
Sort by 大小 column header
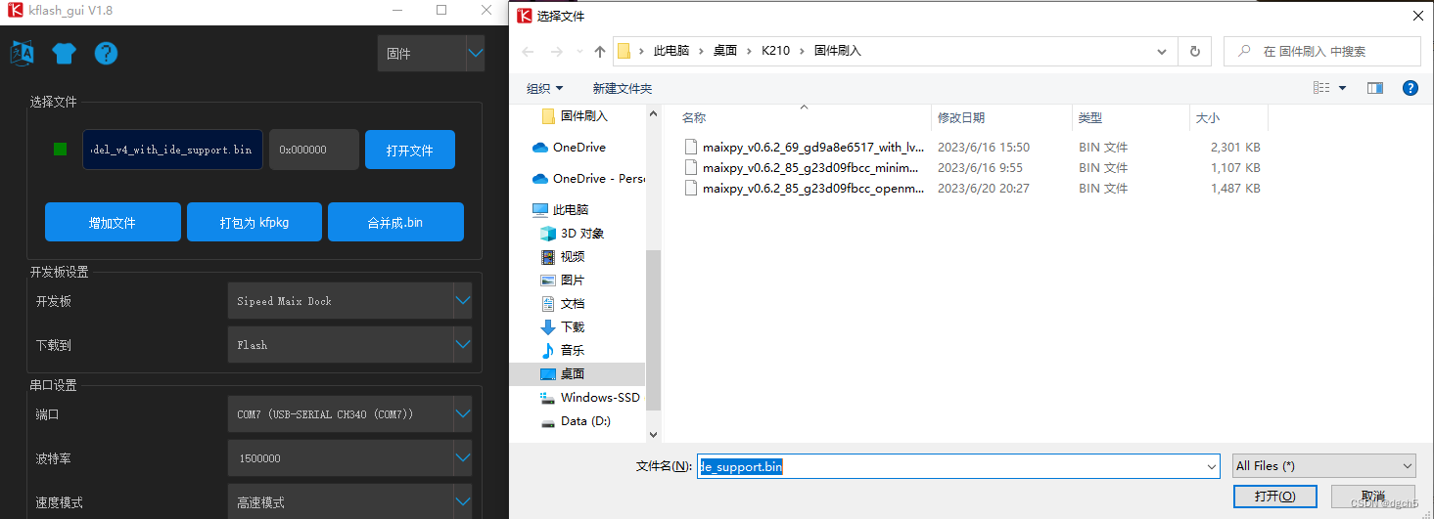(x=1208, y=117)
